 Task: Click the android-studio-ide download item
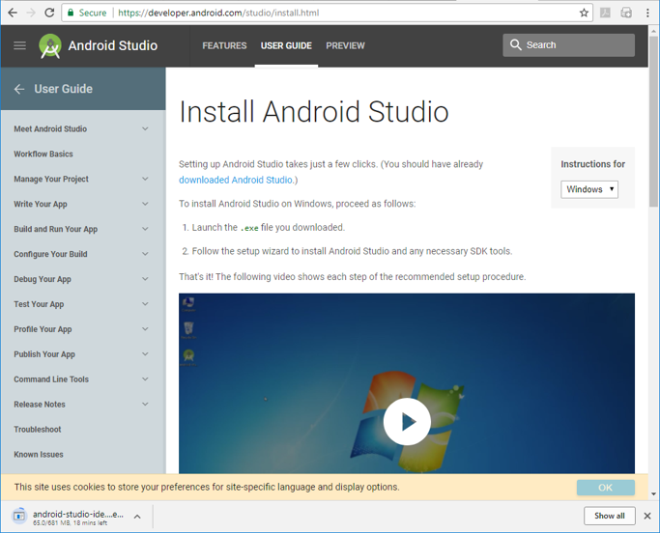[x=78, y=517]
